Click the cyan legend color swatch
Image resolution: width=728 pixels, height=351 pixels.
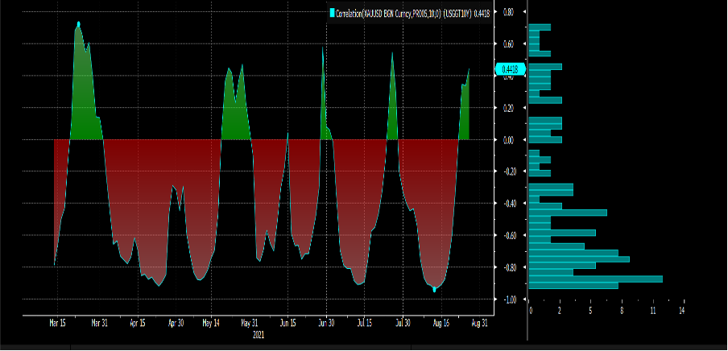click(332, 14)
